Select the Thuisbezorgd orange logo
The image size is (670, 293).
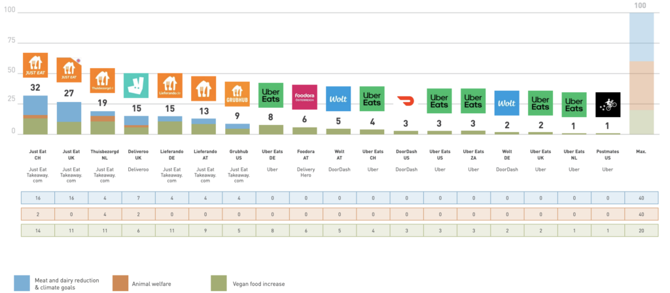pyautogui.click(x=102, y=81)
